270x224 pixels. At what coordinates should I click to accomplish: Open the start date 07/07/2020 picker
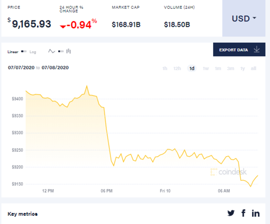point(21,67)
